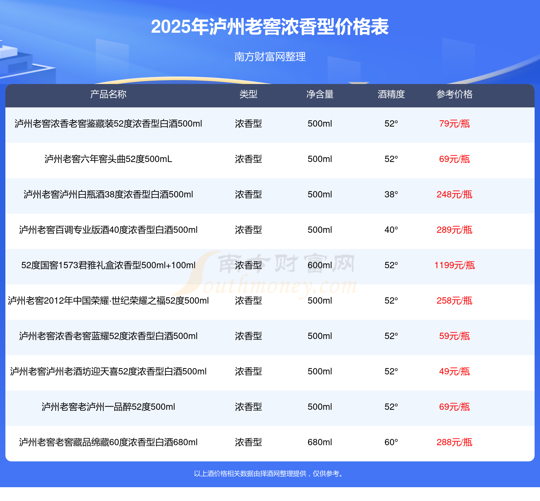Image resolution: width=540 pixels, height=501 pixels.
Task: Click 52° in the 蓝耀 row
Action: pos(391,336)
